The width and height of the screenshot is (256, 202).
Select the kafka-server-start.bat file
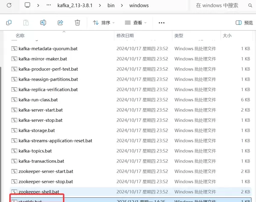41,110
